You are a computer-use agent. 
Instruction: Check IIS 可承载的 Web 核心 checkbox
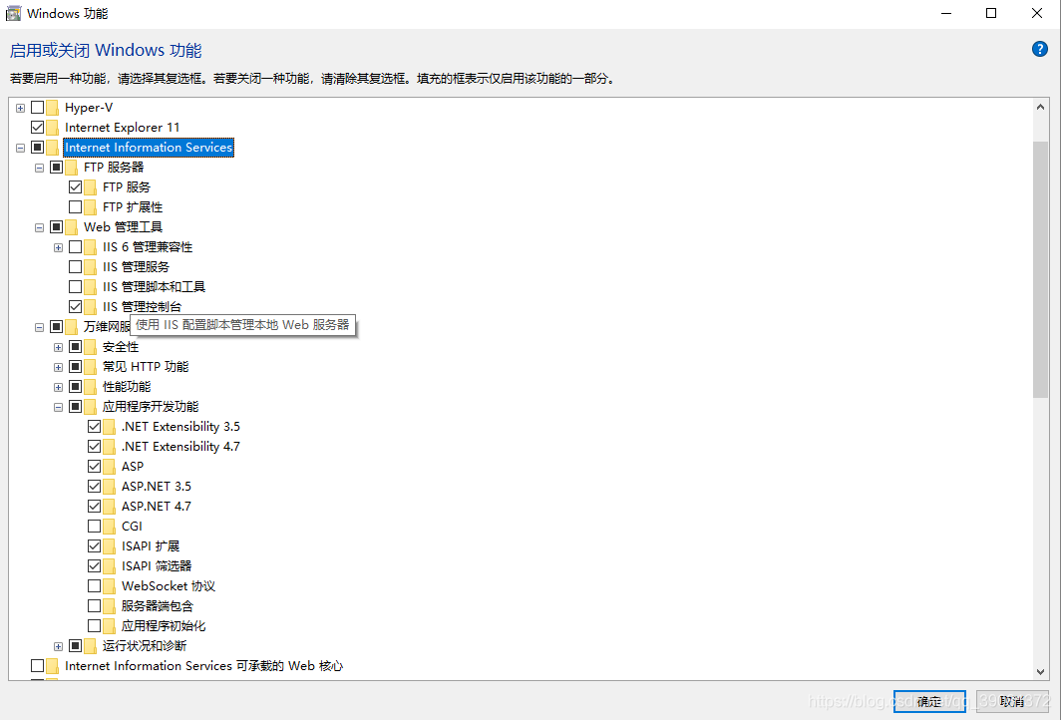37,666
